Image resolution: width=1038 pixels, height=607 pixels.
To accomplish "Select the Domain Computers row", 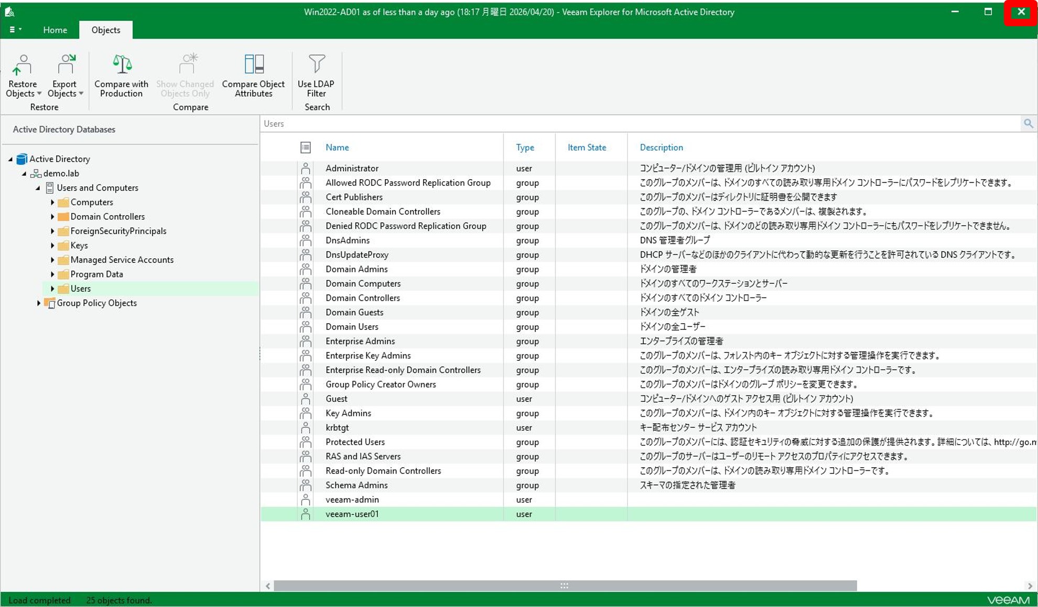I will tap(649, 284).
